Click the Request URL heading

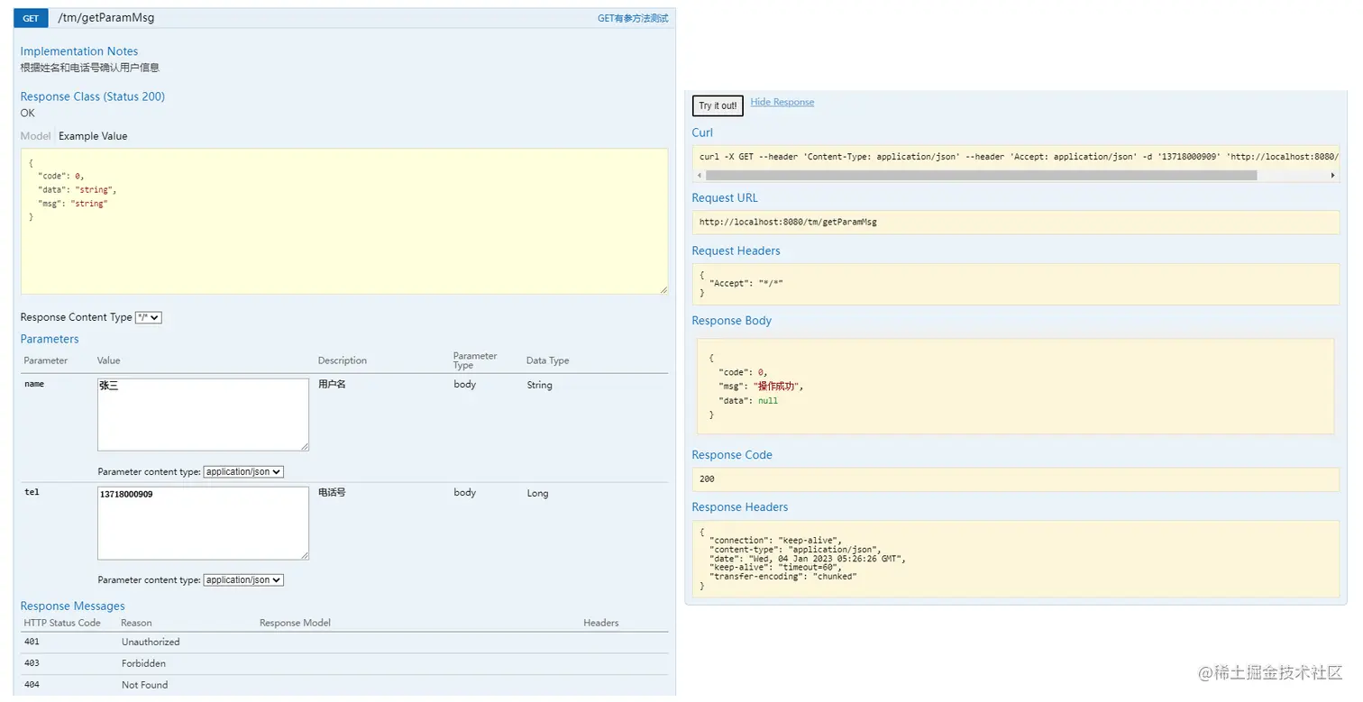[725, 197]
